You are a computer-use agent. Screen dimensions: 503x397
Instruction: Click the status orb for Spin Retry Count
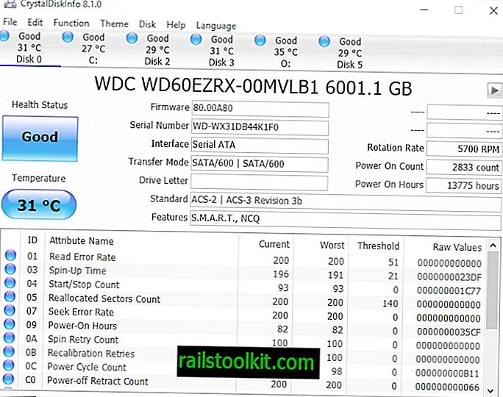9,338
